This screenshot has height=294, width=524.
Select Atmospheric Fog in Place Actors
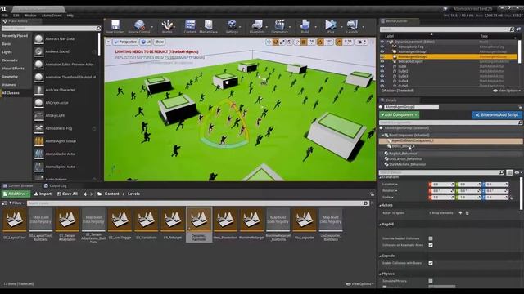(x=58, y=128)
